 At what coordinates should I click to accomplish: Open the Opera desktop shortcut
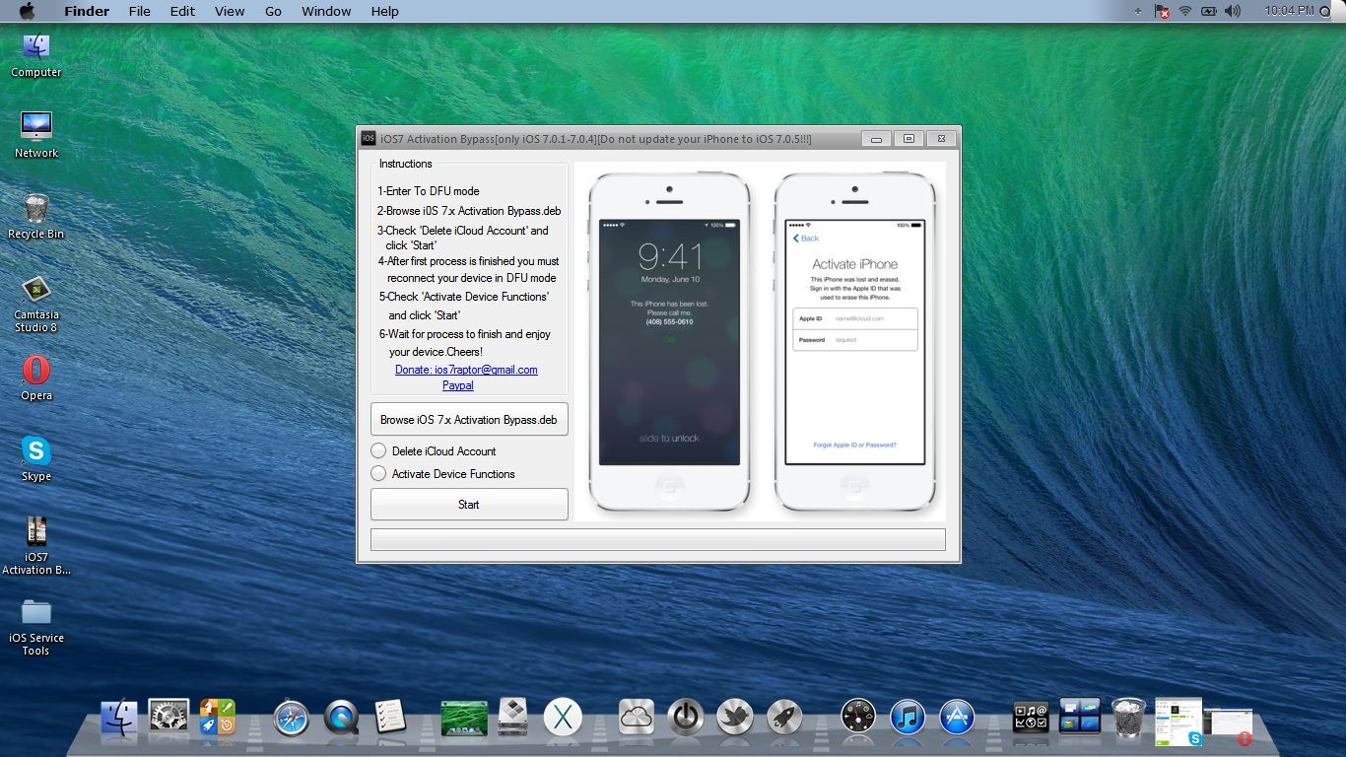click(36, 372)
